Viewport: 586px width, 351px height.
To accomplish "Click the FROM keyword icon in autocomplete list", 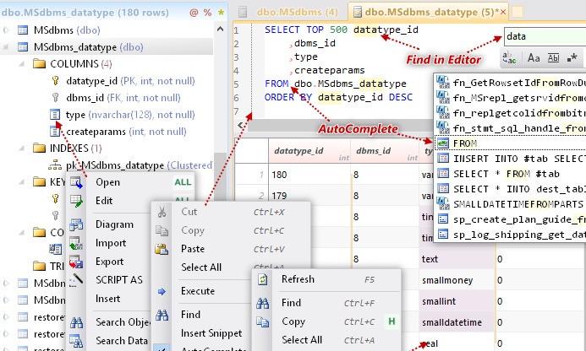I will (443, 143).
